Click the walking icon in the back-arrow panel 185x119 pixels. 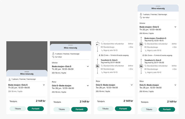[x=99, y=55]
